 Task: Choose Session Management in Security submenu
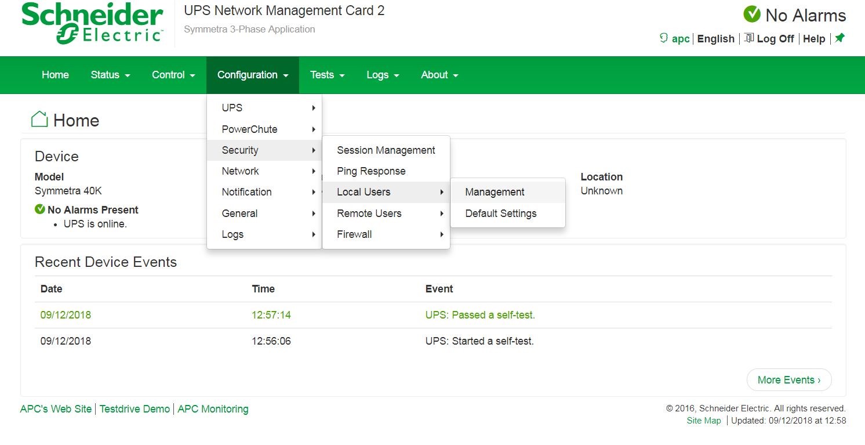tap(386, 150)
